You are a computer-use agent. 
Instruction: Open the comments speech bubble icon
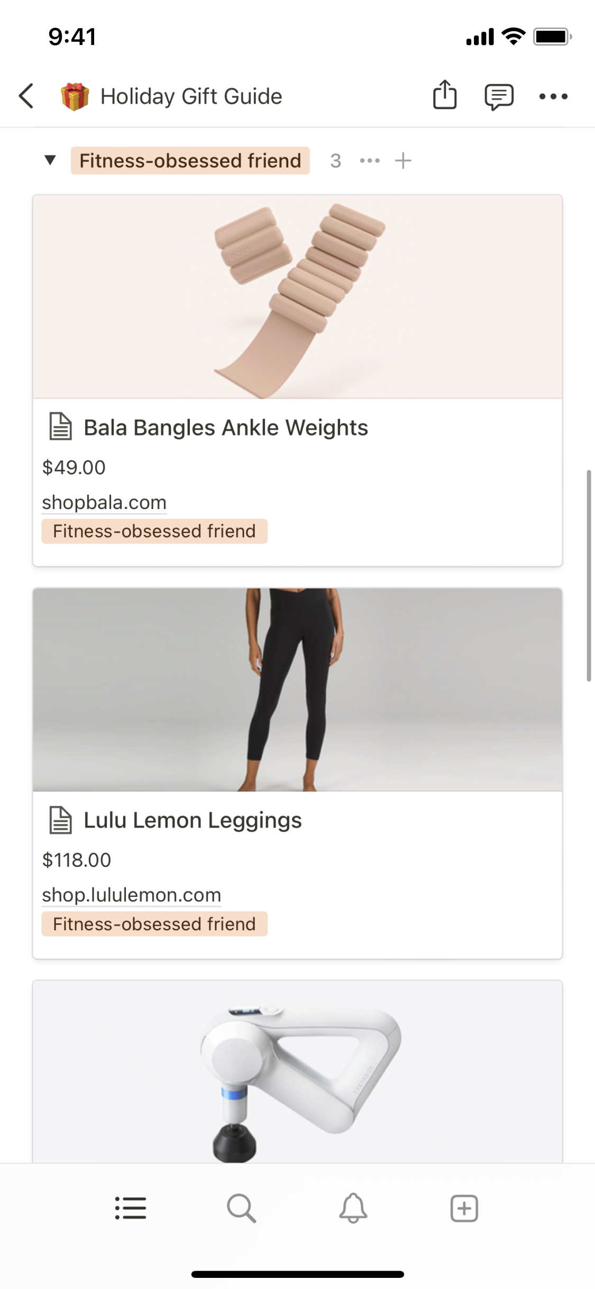[499, 97]
